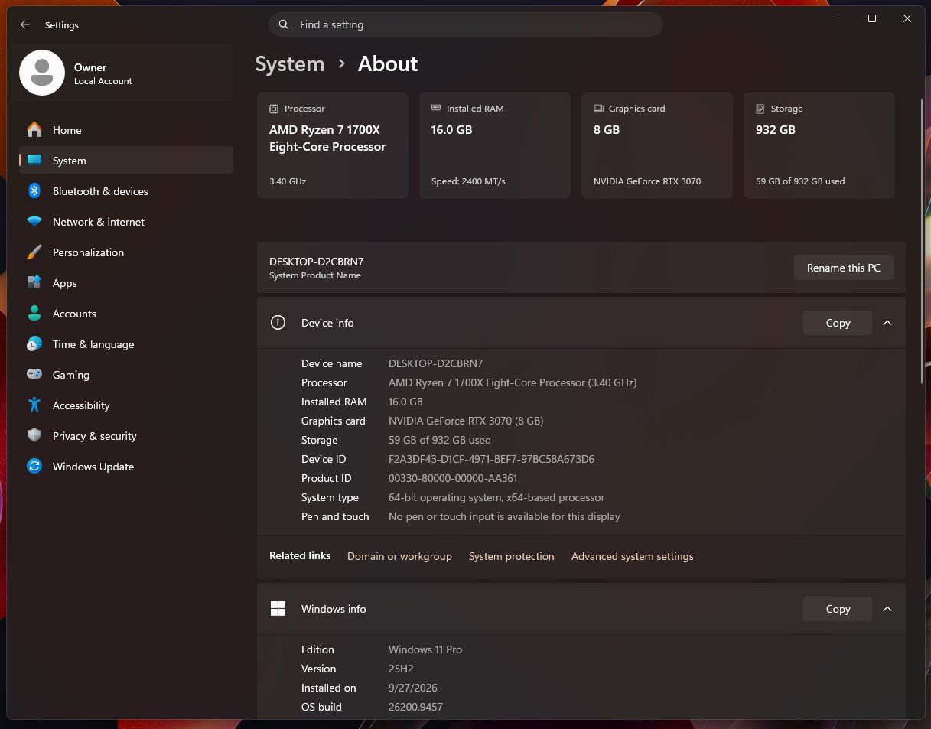
Task: Click the System breadcrumb link
Action: pos(290,64)
